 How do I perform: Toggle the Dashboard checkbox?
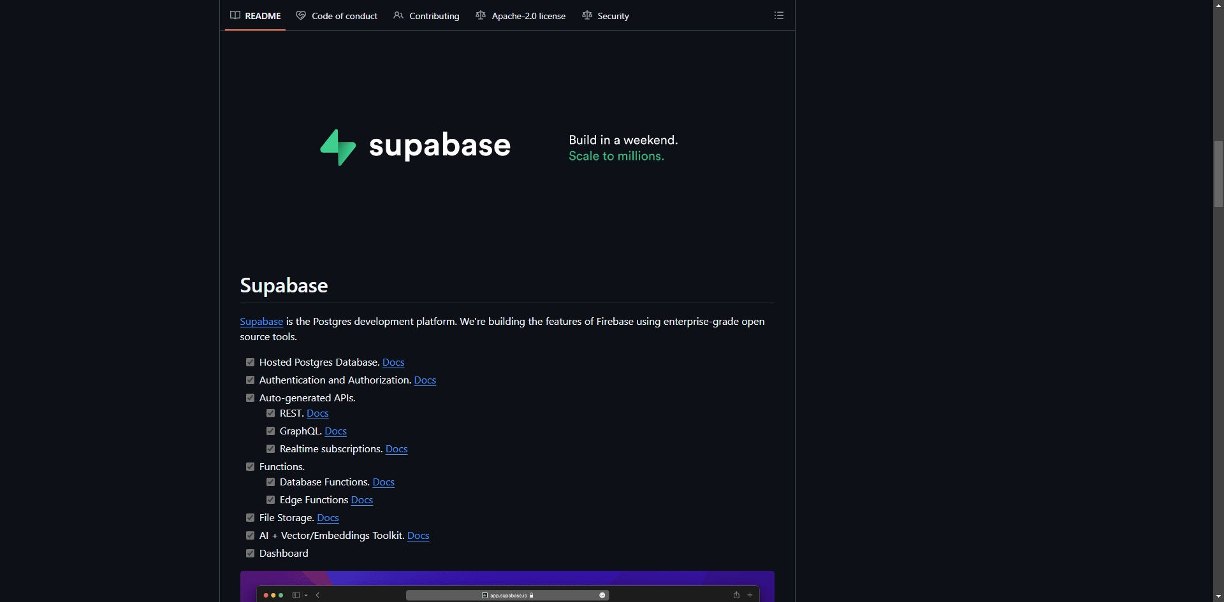250,553
